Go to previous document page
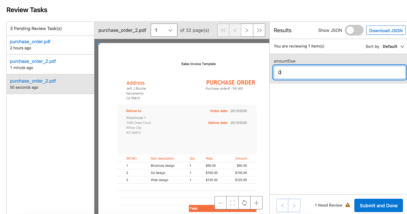 pos(235,30)
